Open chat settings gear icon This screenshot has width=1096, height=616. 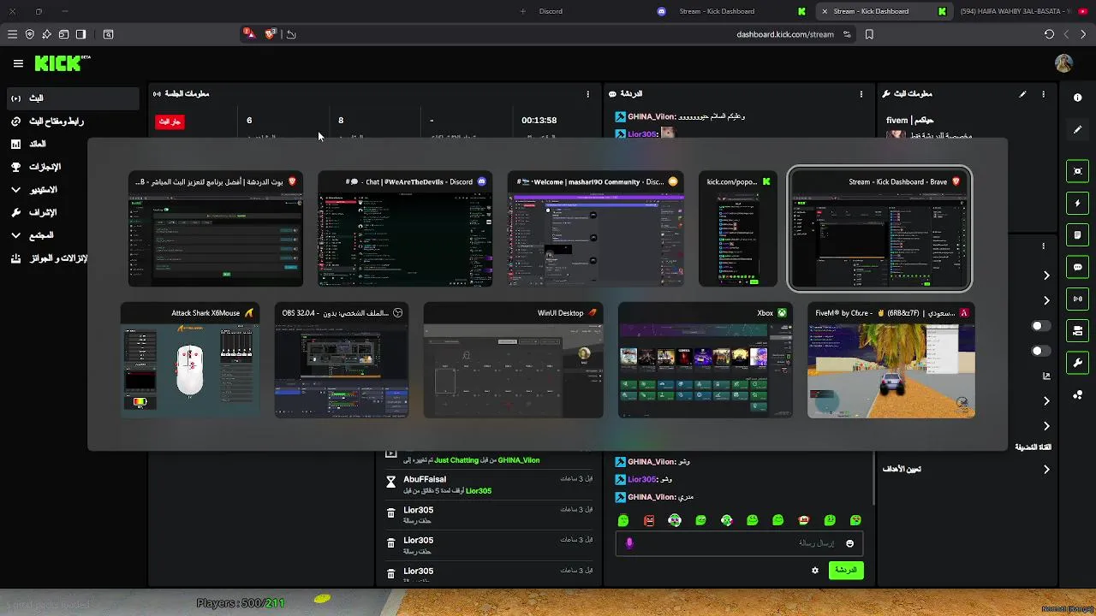815,570
